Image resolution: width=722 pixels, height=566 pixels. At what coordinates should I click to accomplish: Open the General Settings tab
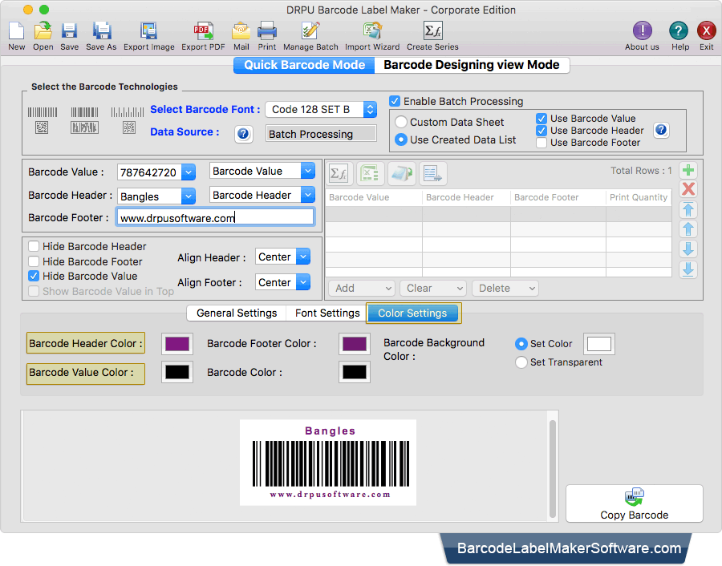click(237, 313)
